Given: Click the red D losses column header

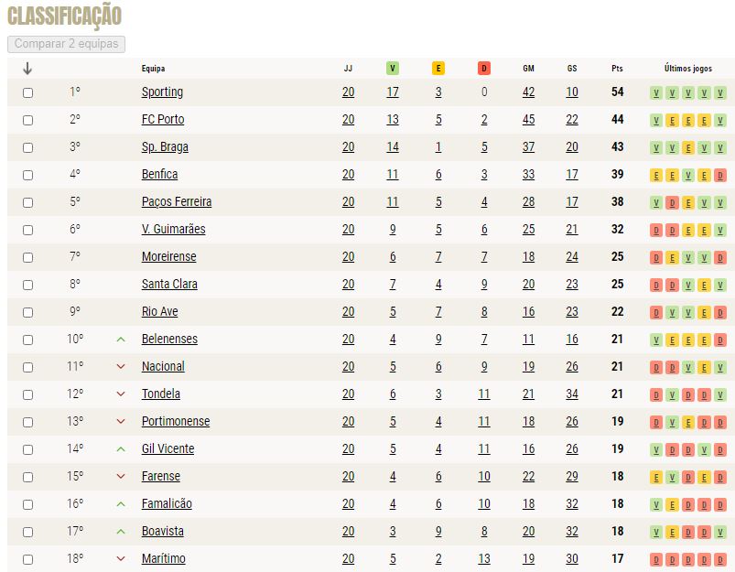Looking at the screenshot, I should 484,69.
